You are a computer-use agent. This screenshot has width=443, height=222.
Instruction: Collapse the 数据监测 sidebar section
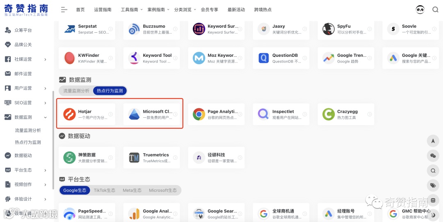click(45, 117)
